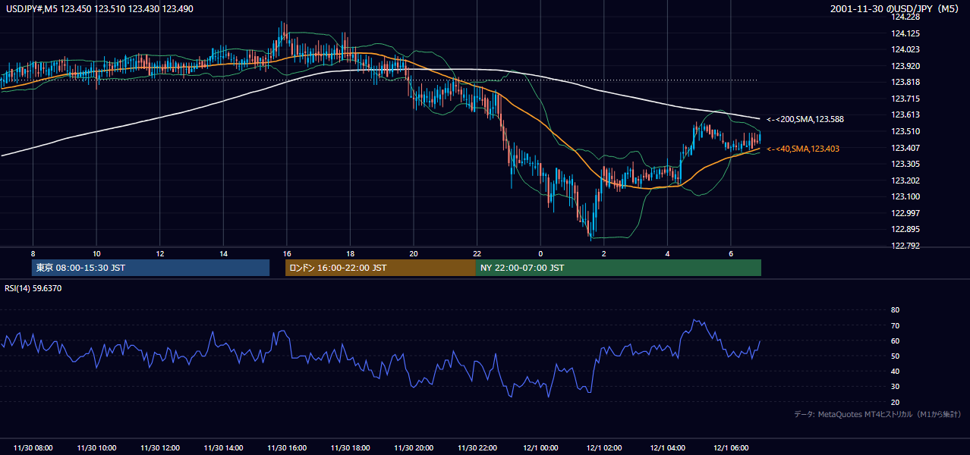Click the 11/30 12:00 time axis label
970x455 pixels.
pos(160,448)
